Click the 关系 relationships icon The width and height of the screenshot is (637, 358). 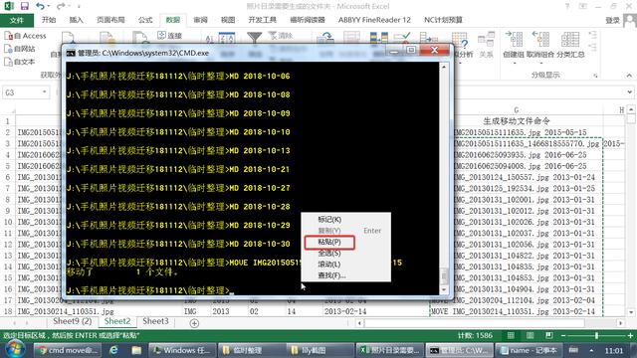486,40
